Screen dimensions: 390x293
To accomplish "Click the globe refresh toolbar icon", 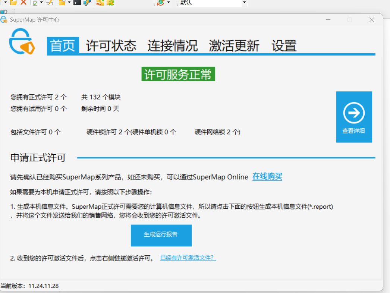I will (x=161, y=3).
